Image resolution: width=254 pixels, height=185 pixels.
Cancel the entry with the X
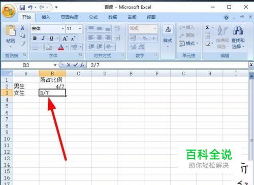pos(69,65)
